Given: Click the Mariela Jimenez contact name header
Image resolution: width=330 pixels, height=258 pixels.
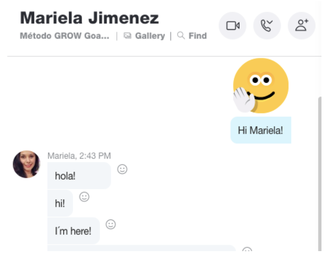Looking at the screenshot, I should [89, 18].
